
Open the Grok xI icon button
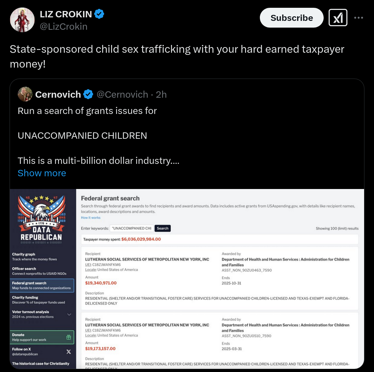click(x=338, y=18)
